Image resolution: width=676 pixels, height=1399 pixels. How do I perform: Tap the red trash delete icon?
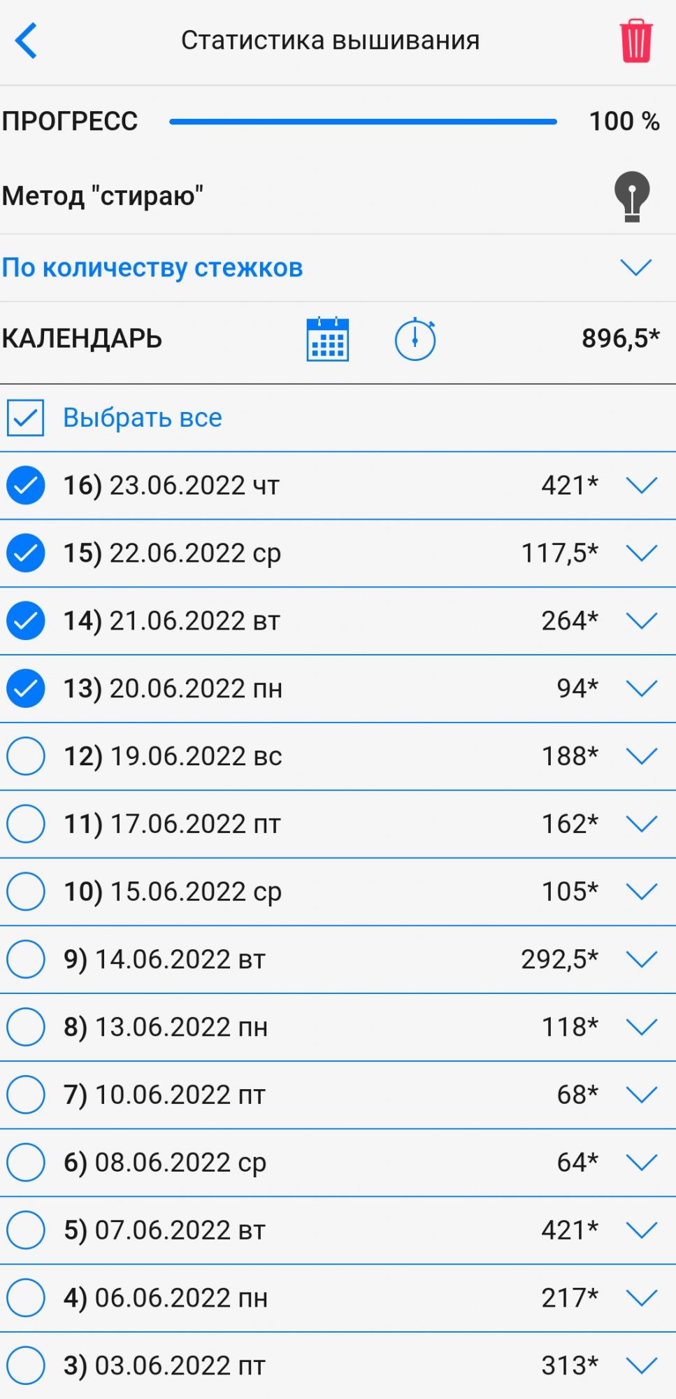pyautogui.click(x=635, y=41)
